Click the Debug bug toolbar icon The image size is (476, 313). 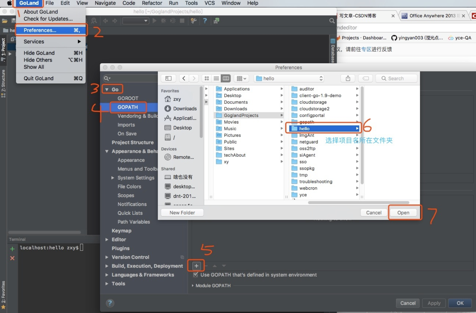(163, 21)
